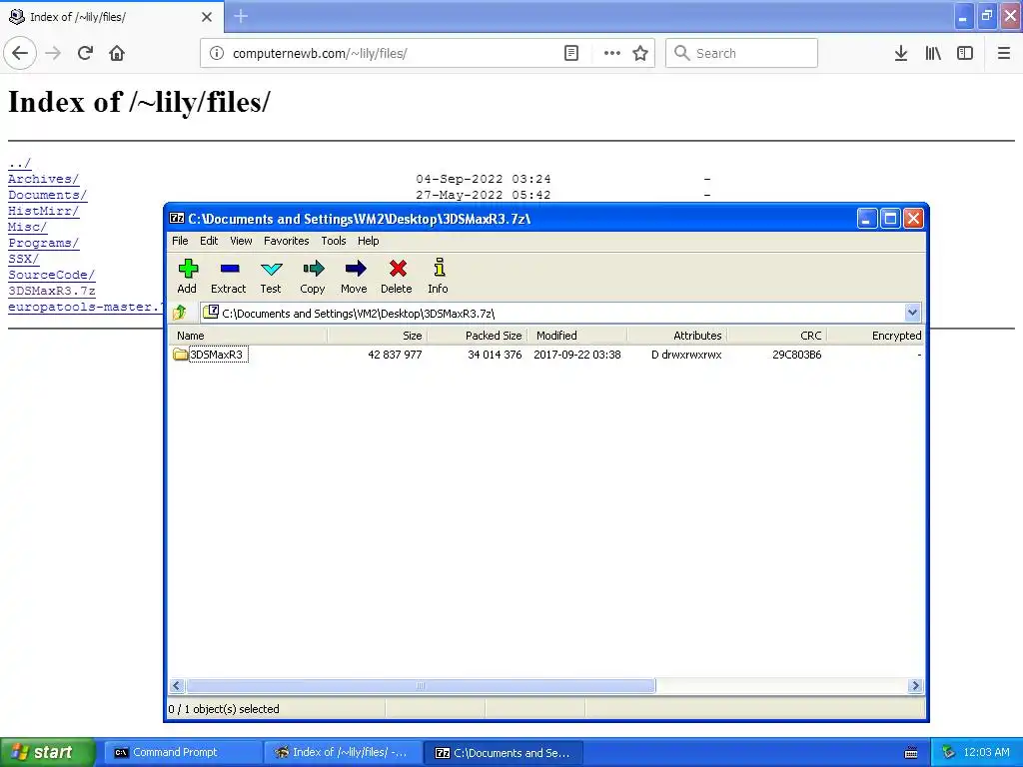Open the Archives/ directory link
This screenshot has height=767, width=1023.
43,179
